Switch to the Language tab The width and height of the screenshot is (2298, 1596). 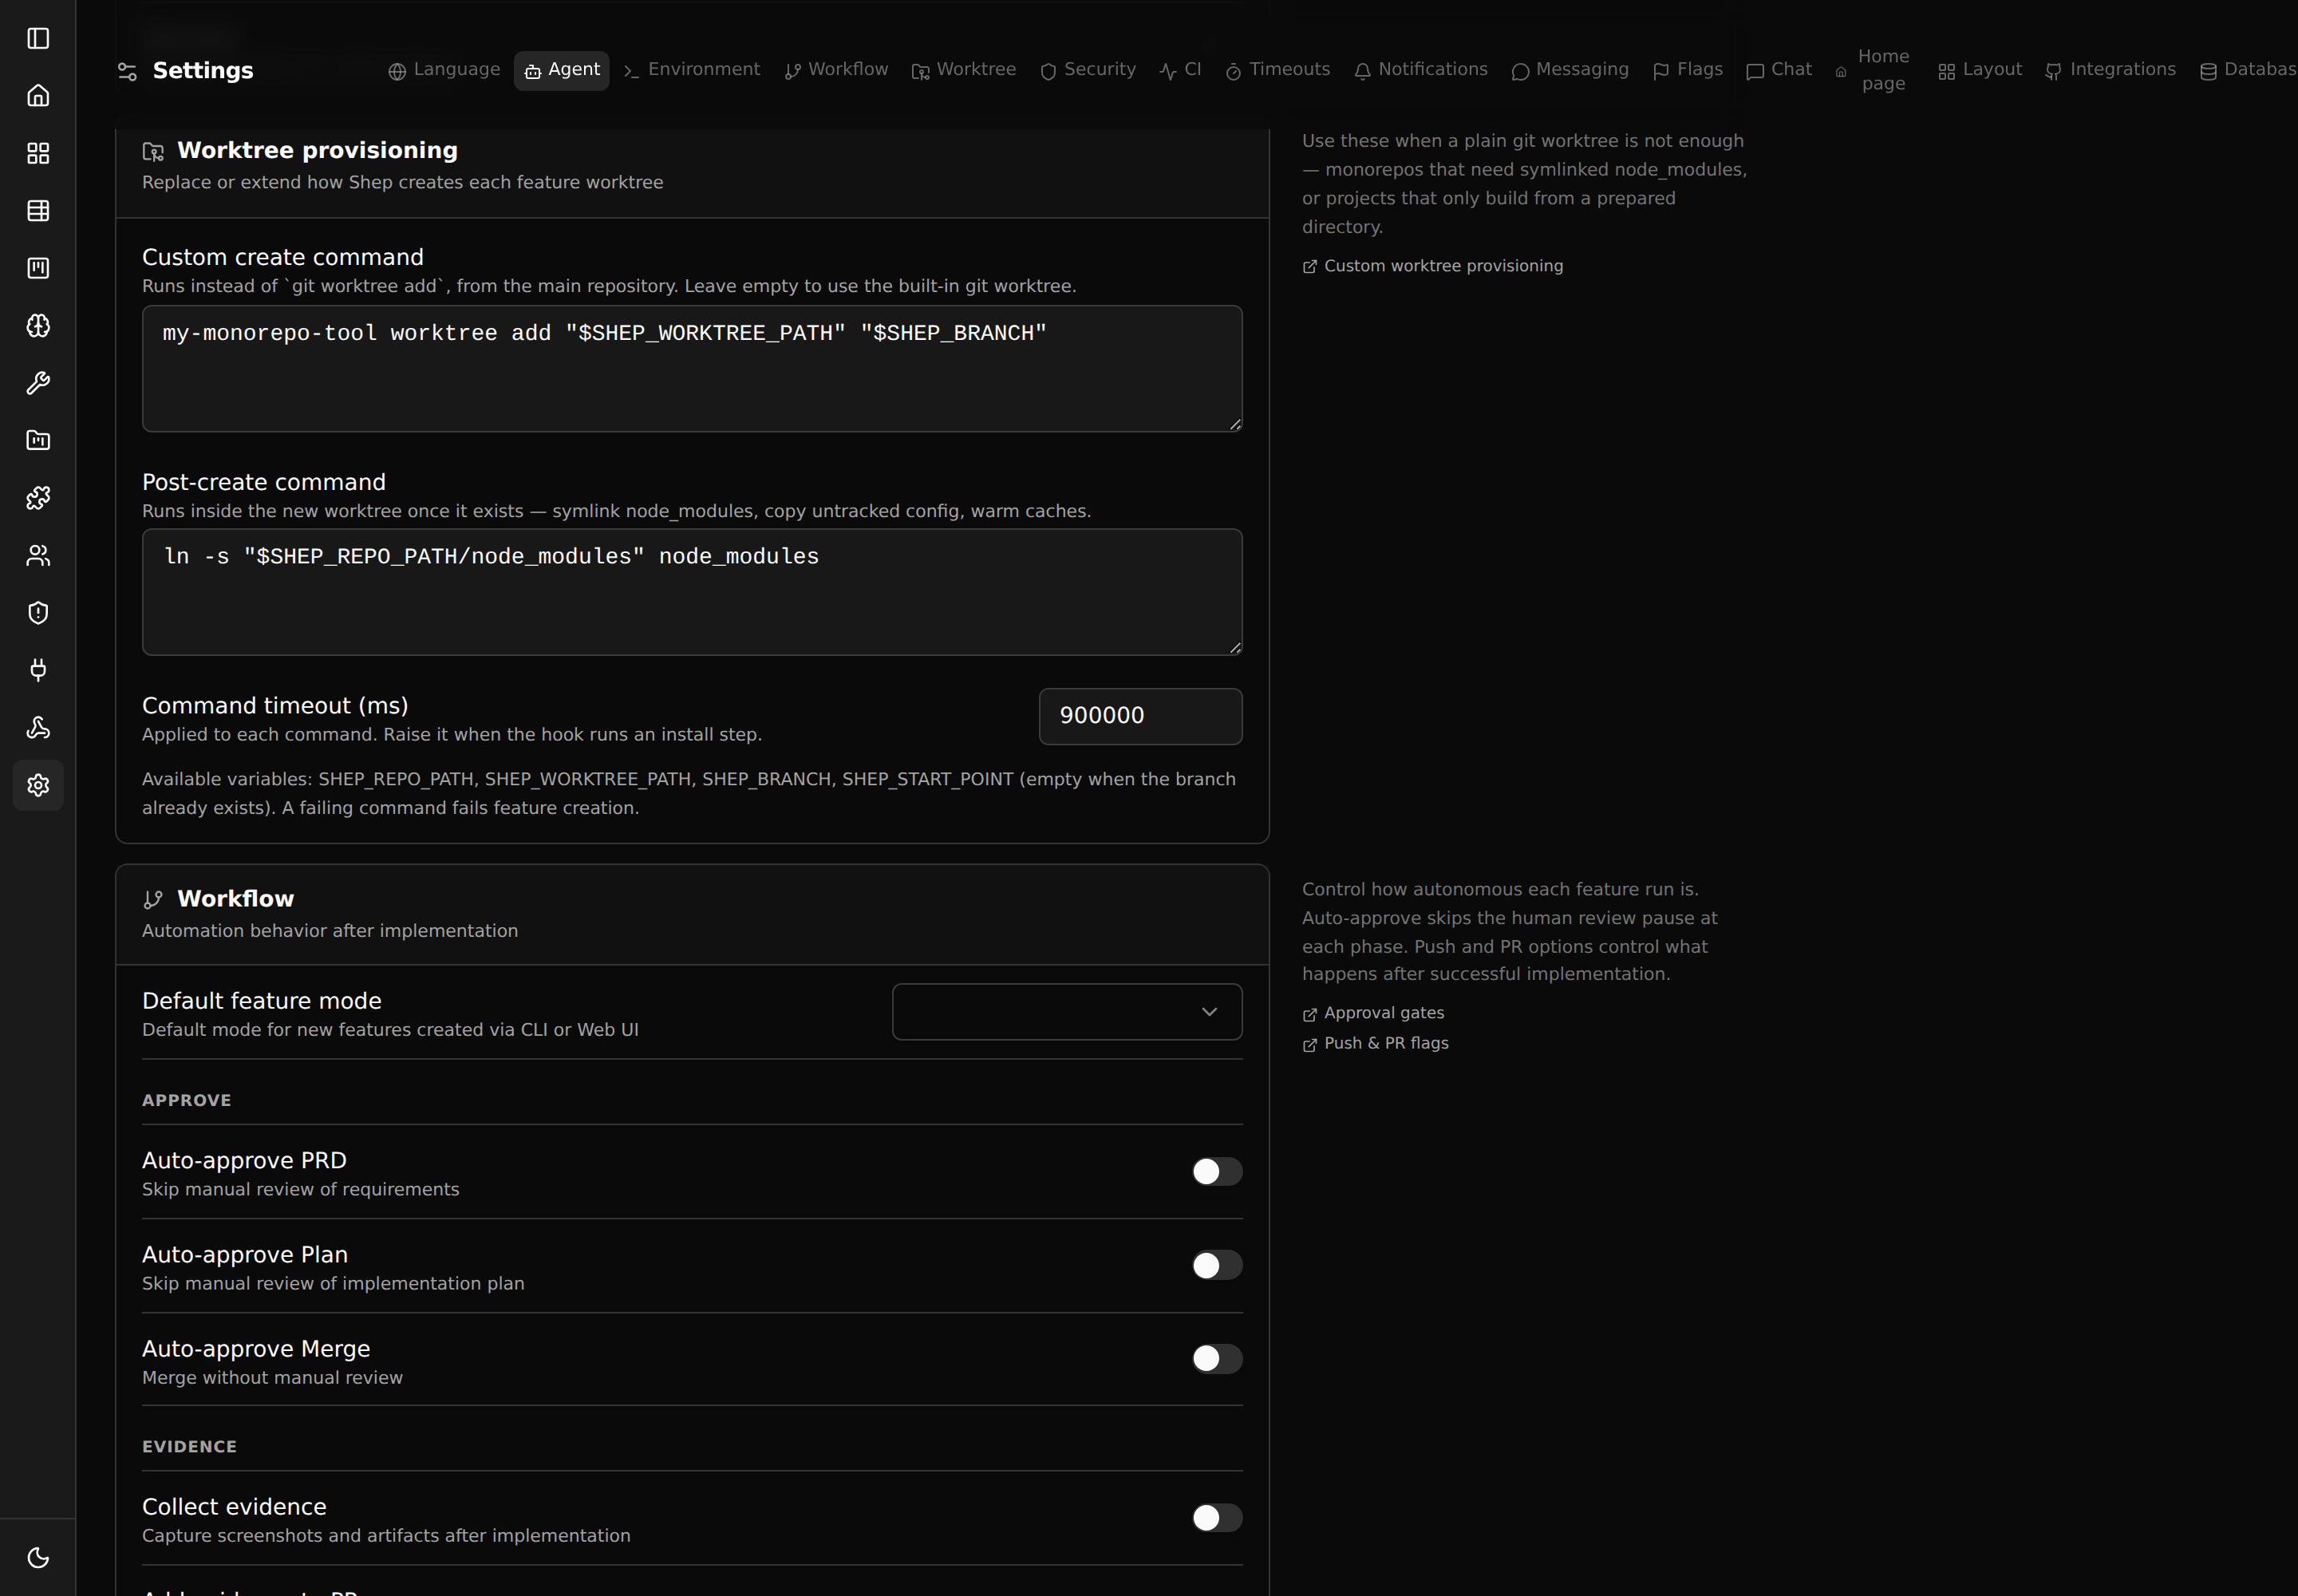(444, 70)
